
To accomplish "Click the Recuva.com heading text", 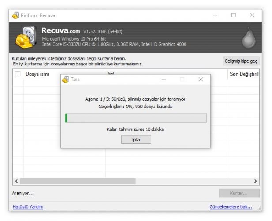I will click(x=61, y=31).
